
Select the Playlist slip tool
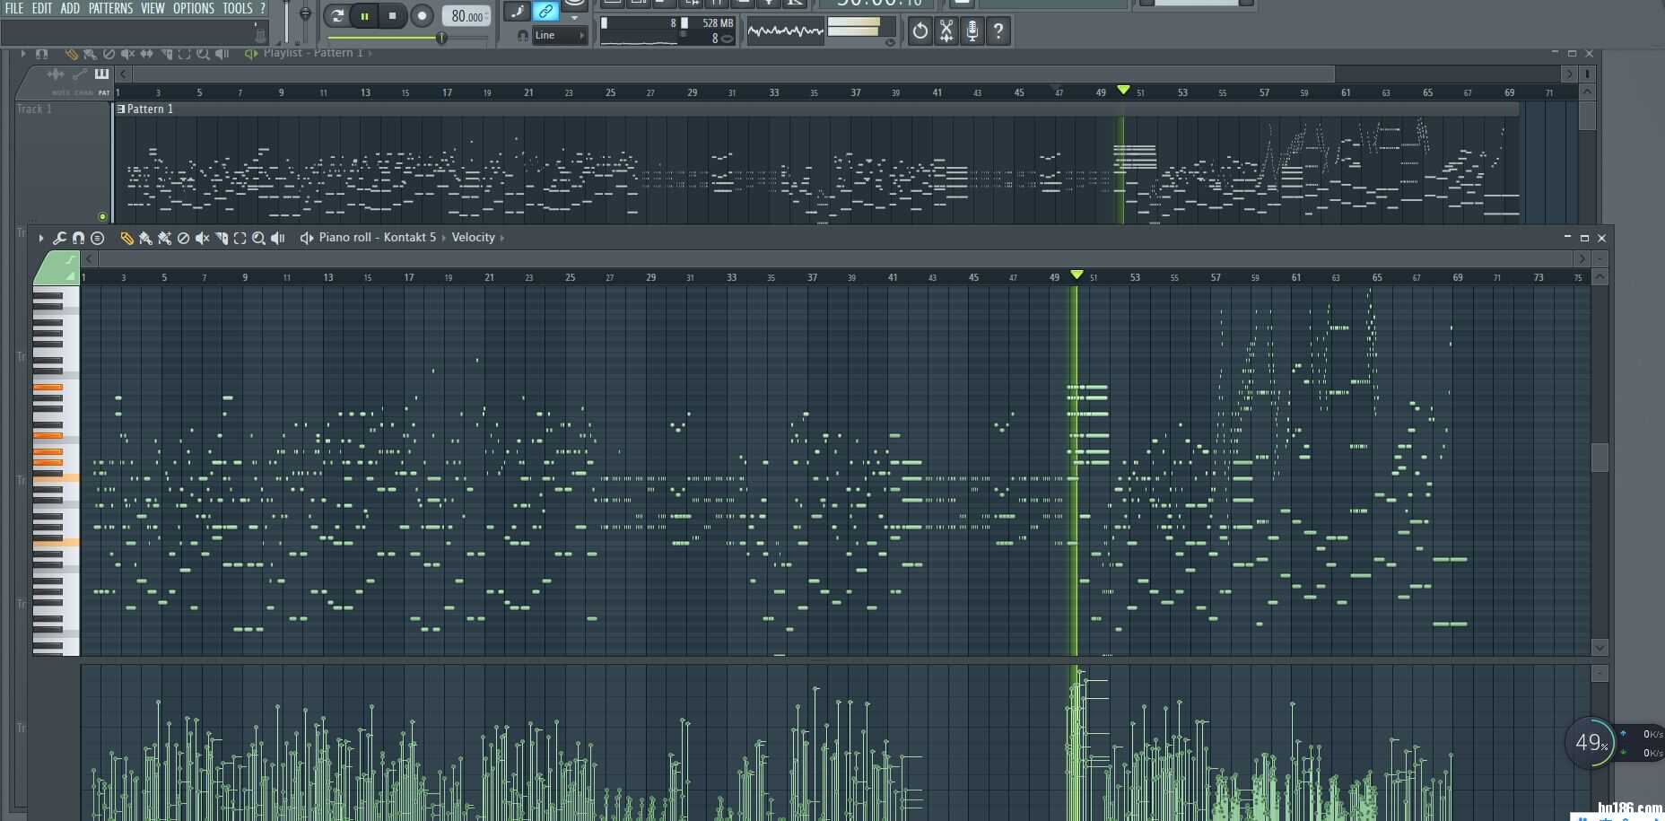tap(146, 54)
